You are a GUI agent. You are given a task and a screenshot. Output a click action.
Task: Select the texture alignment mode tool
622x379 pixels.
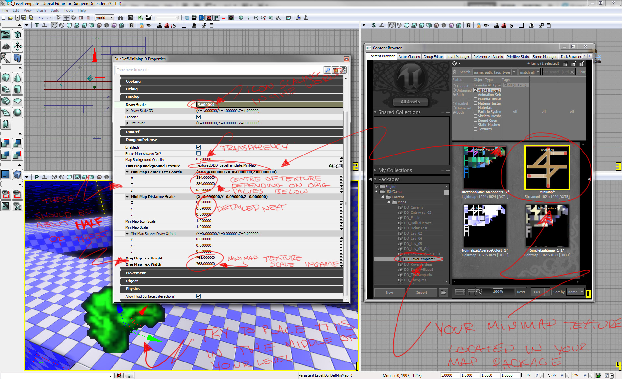click(17, 47)
